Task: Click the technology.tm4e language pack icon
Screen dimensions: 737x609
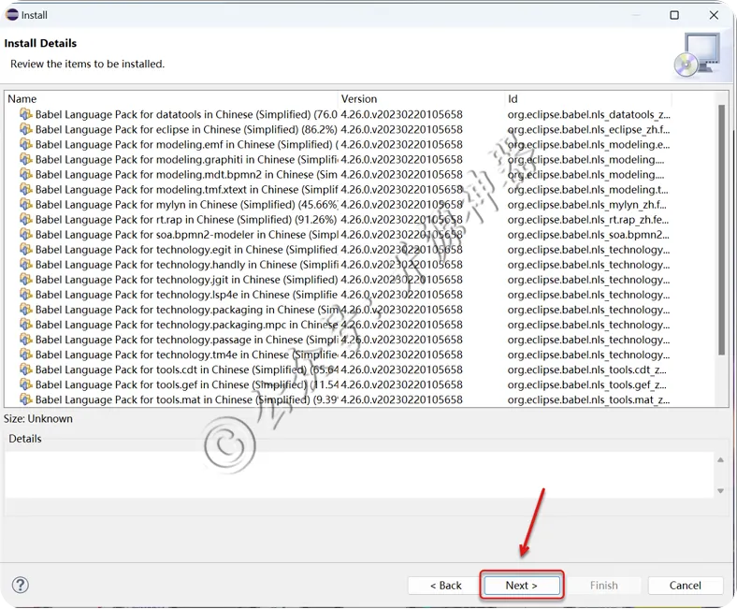Action: (x=26, y=355)
